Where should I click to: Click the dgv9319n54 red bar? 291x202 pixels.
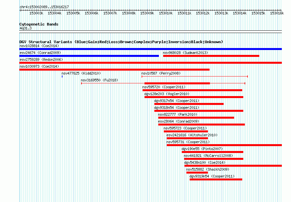[x=216, y=179]
